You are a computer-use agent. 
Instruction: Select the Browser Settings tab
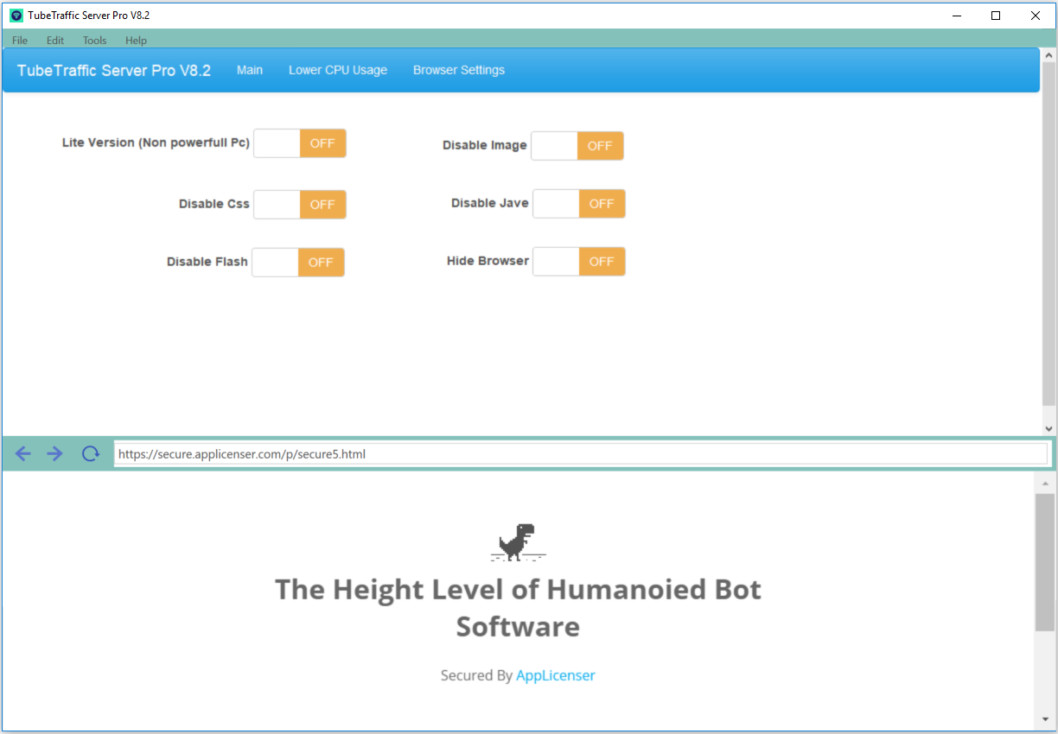[x=459, y=70]
